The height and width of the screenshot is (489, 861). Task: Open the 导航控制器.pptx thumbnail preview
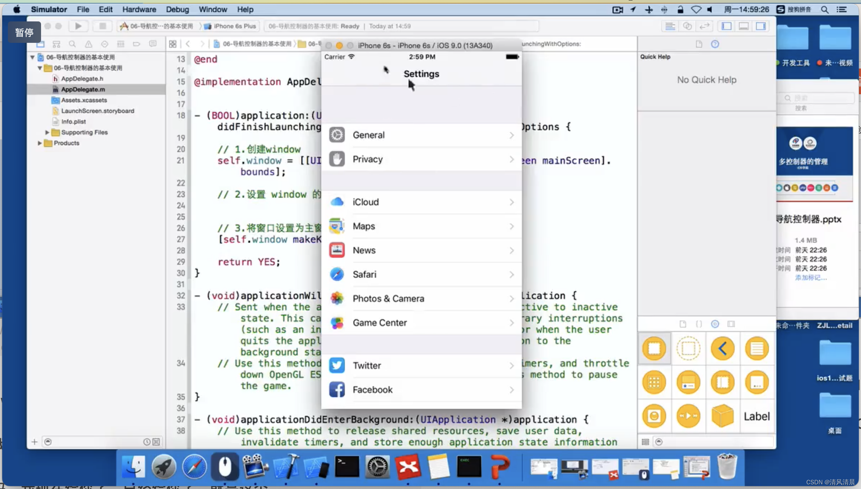pos(815,164)
